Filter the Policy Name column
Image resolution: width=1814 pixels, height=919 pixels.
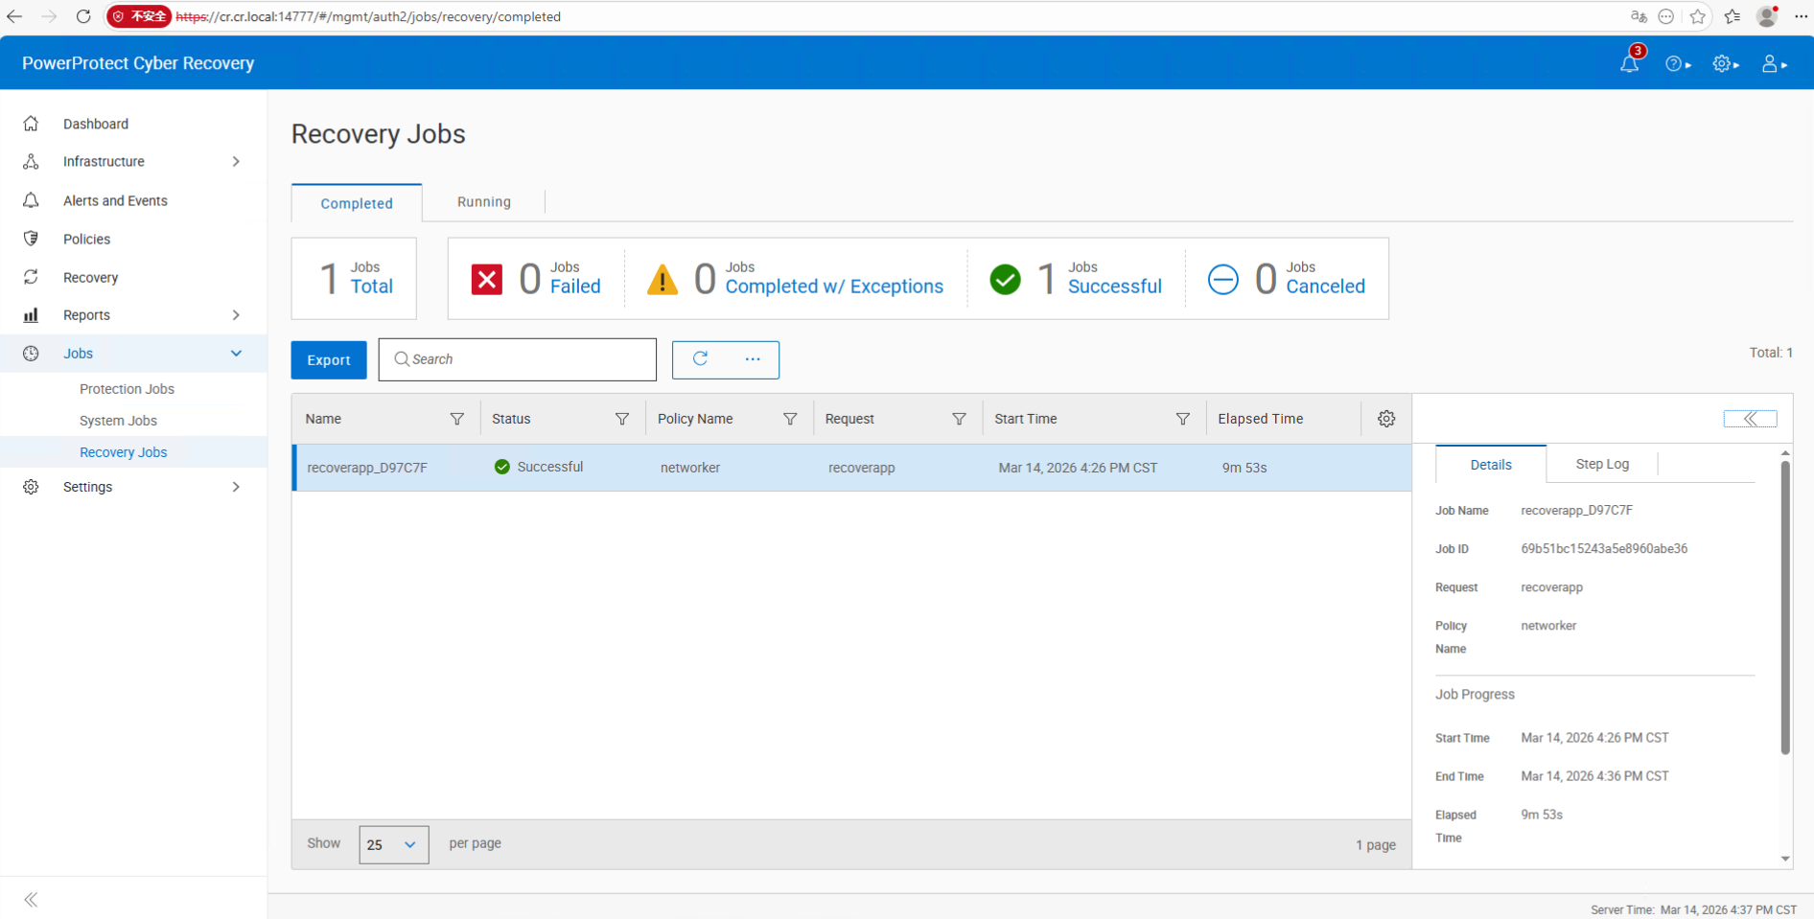(x=790, y=419)
